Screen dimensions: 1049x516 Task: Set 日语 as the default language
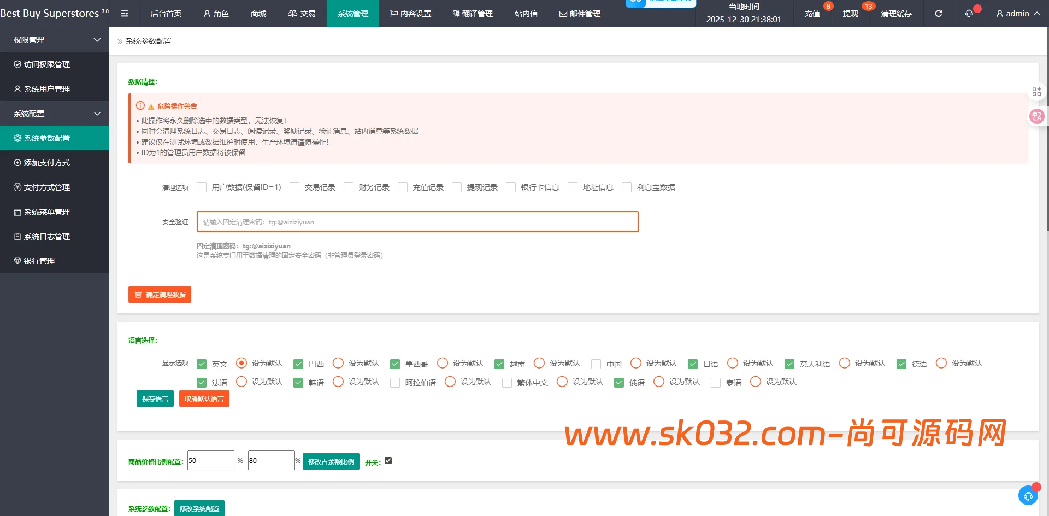click(x=733, y=363)
